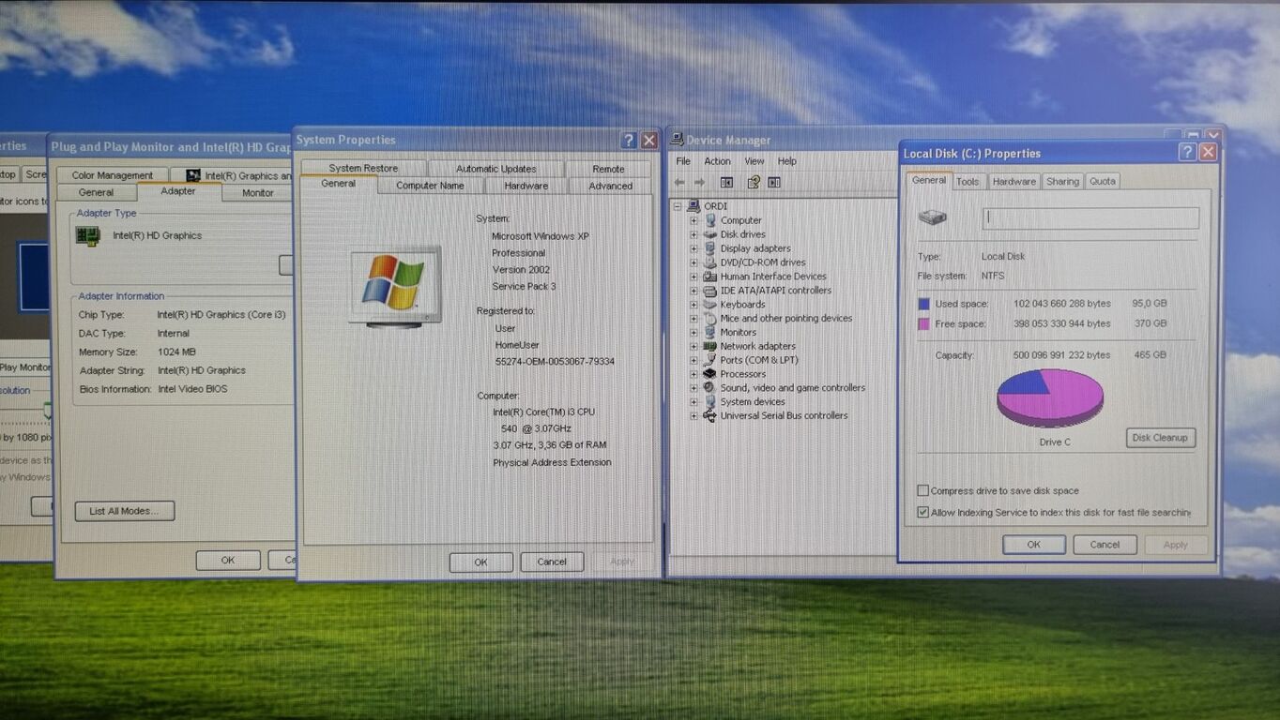The height and width of the screenshot is (720, 1280).
Task: Expand the System devices node
Action: (x=694, y=402)
